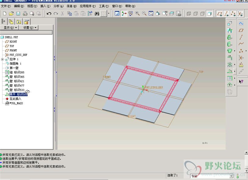
Task: Open the 设置 dropdown in model tree
Action: tap(30, 28)
